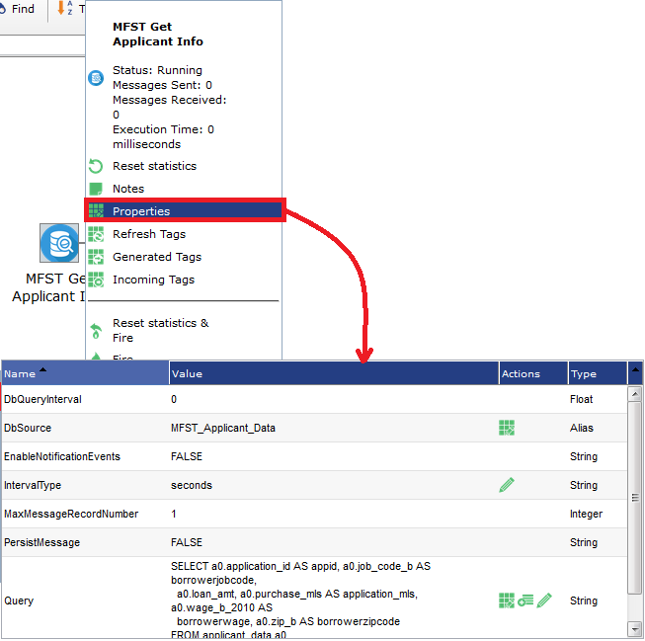
Task: Click the A-Z sort toolbar icon
Action: pos(65,8)
